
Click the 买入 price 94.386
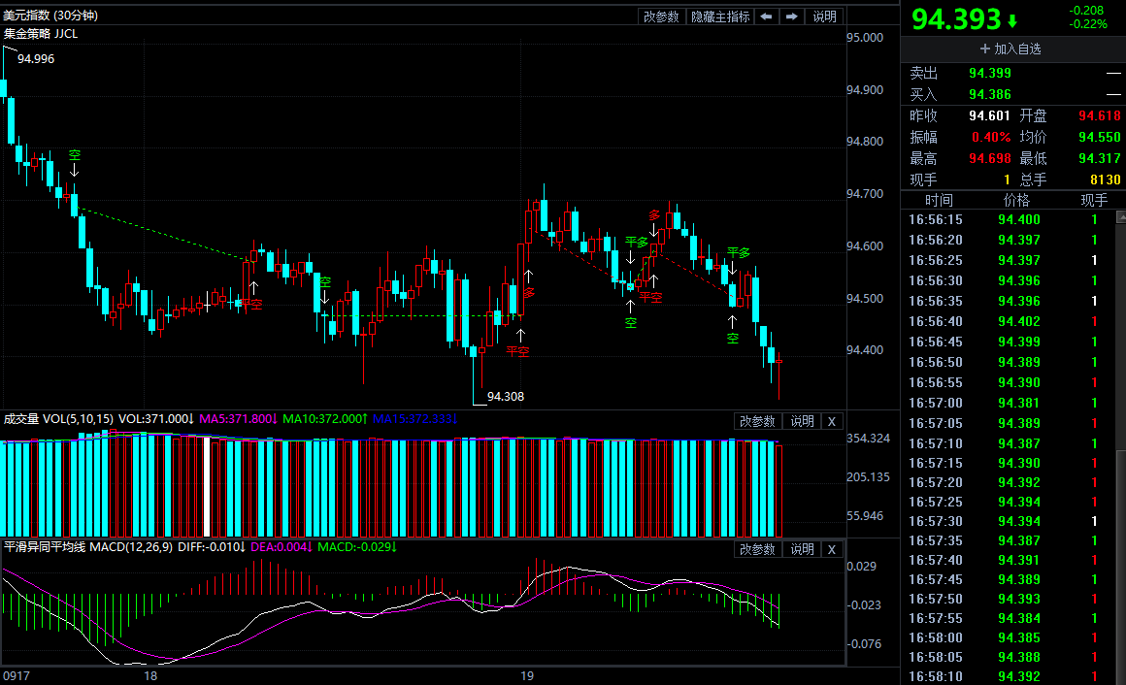tap(989, 95)
